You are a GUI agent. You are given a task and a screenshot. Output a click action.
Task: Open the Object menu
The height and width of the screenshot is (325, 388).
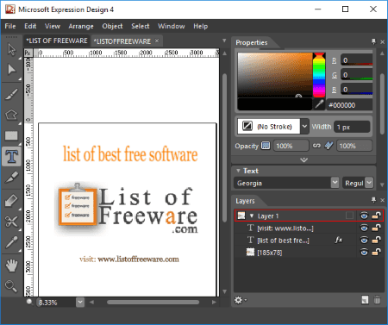(x=112, y=26)
